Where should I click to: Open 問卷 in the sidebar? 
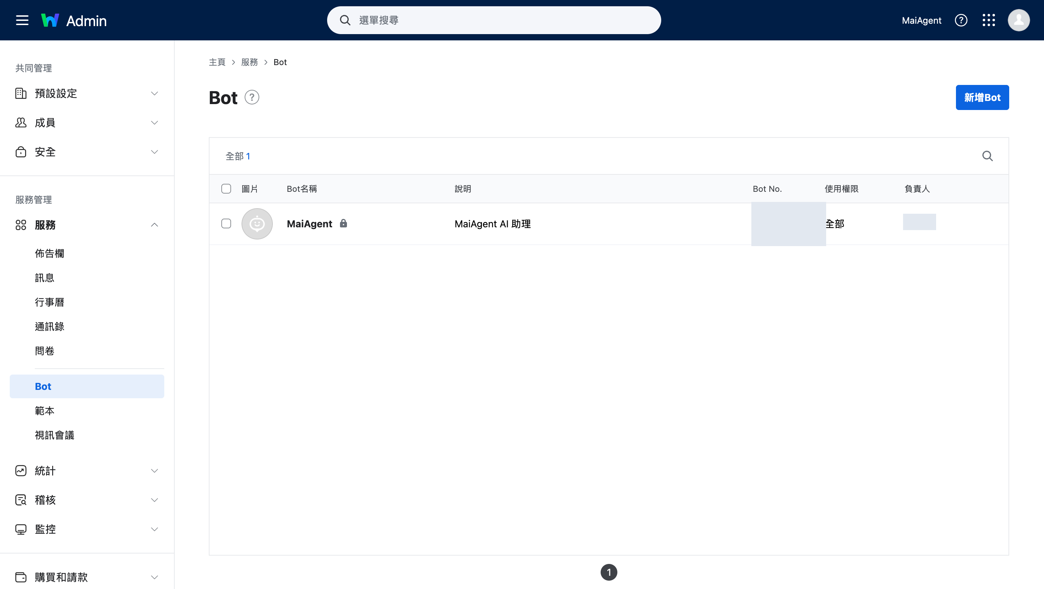pos(45,351)
